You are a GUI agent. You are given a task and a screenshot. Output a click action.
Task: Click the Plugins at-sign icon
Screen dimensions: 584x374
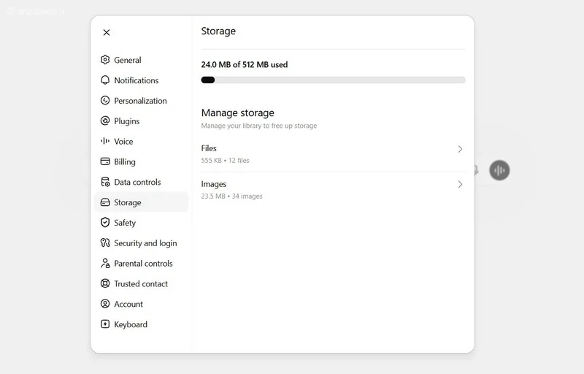coord(105,121)
